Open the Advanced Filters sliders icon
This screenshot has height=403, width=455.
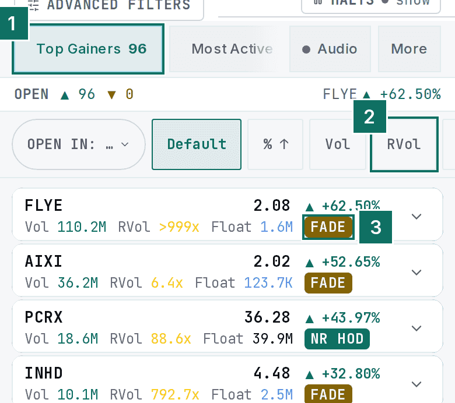pos(34,5)
